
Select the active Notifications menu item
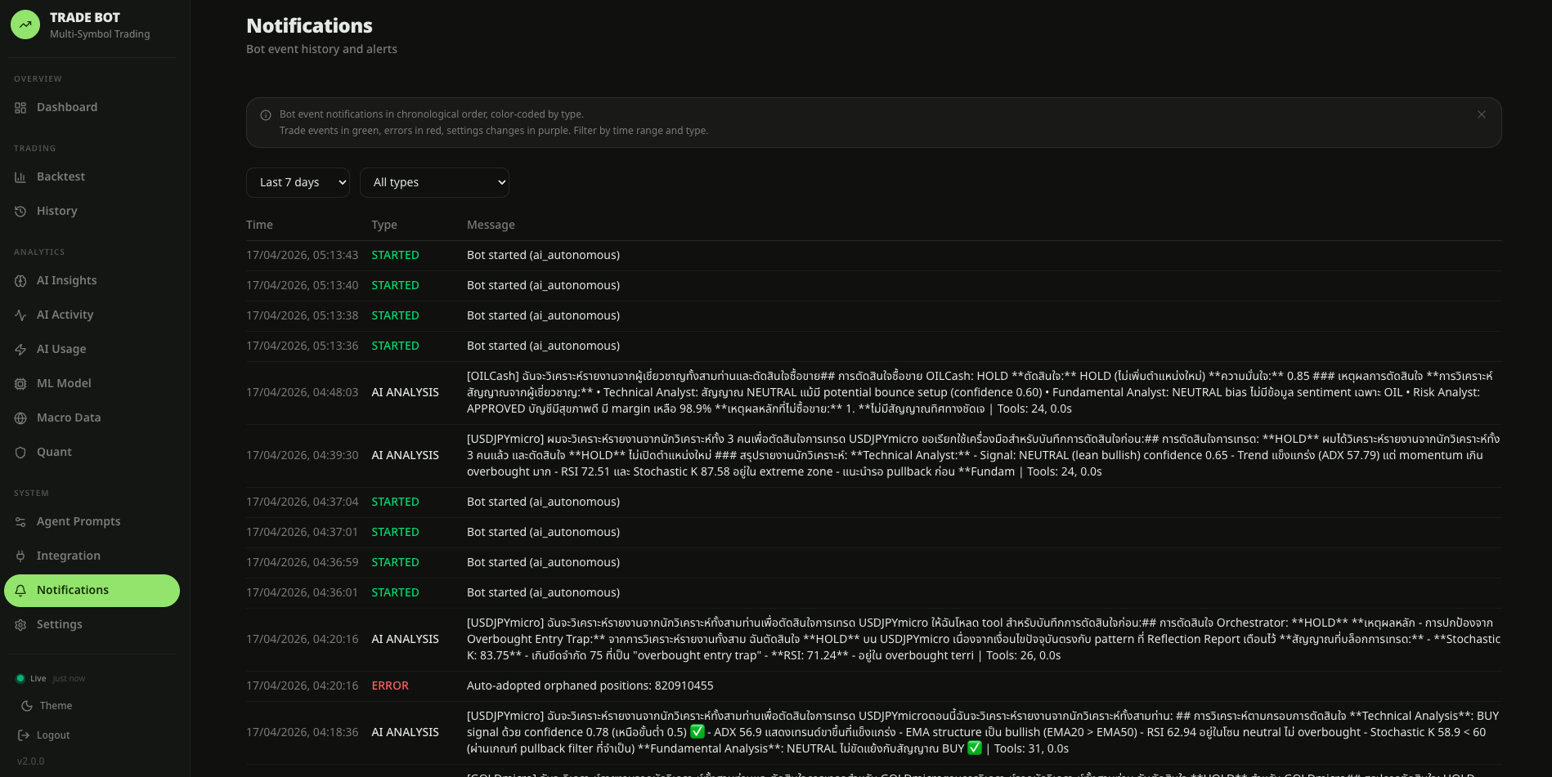tap(92, 591)
